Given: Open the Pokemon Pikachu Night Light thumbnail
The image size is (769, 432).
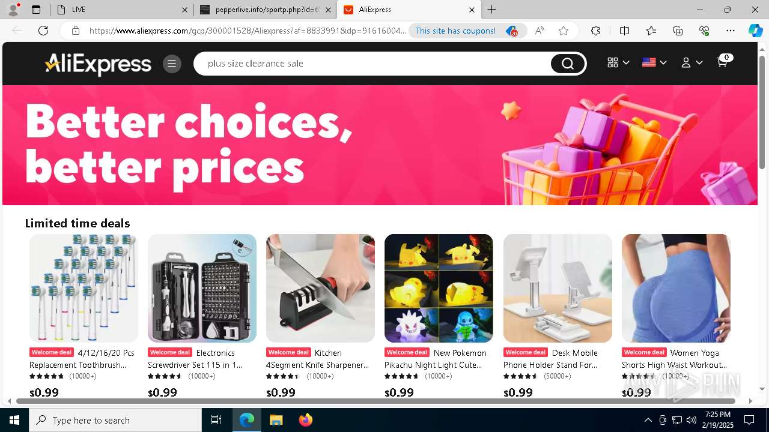Looking at the screenshot, I should click(439, 288).
